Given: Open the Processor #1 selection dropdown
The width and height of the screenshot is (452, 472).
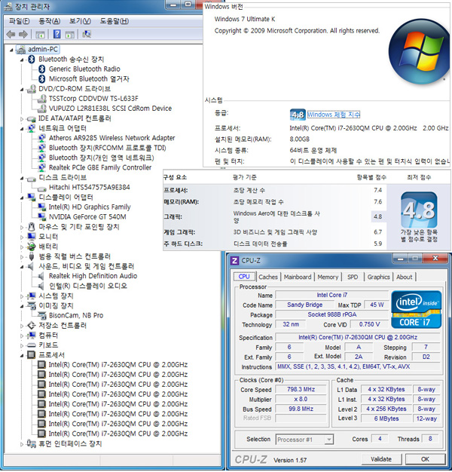Looking at the screenshot, I should coord(329,440).
